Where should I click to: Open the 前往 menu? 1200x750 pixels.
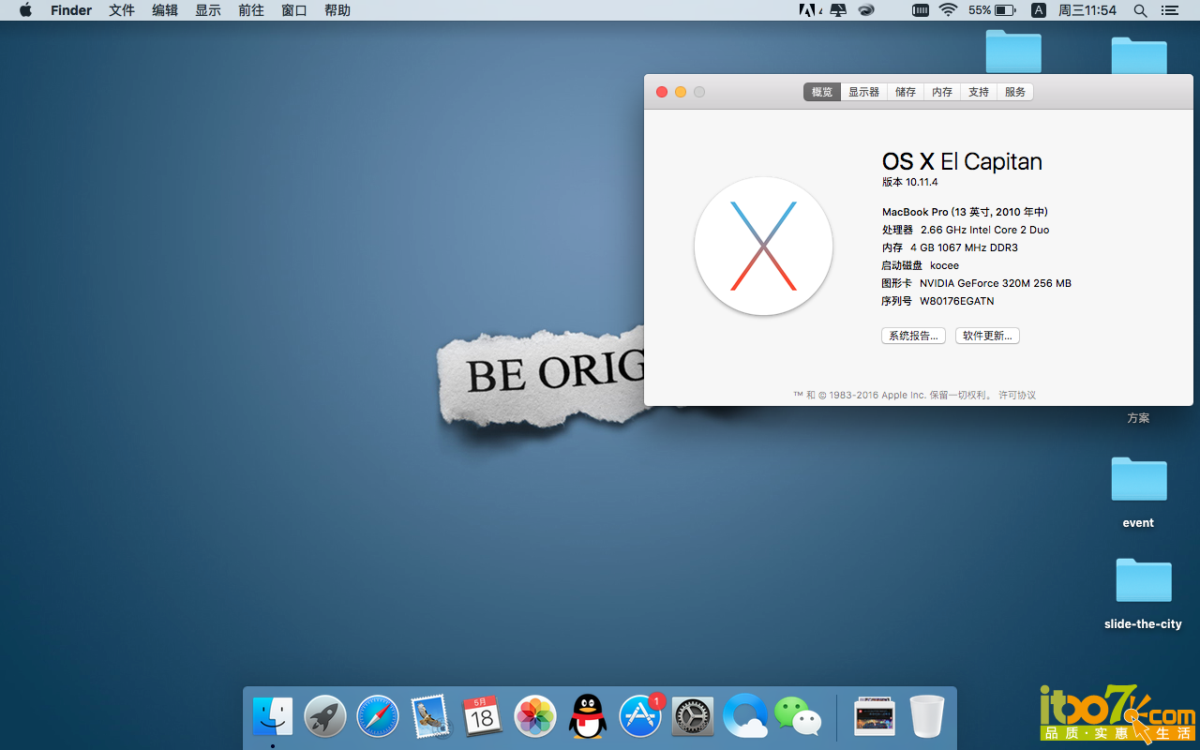(x=251, y=10)
